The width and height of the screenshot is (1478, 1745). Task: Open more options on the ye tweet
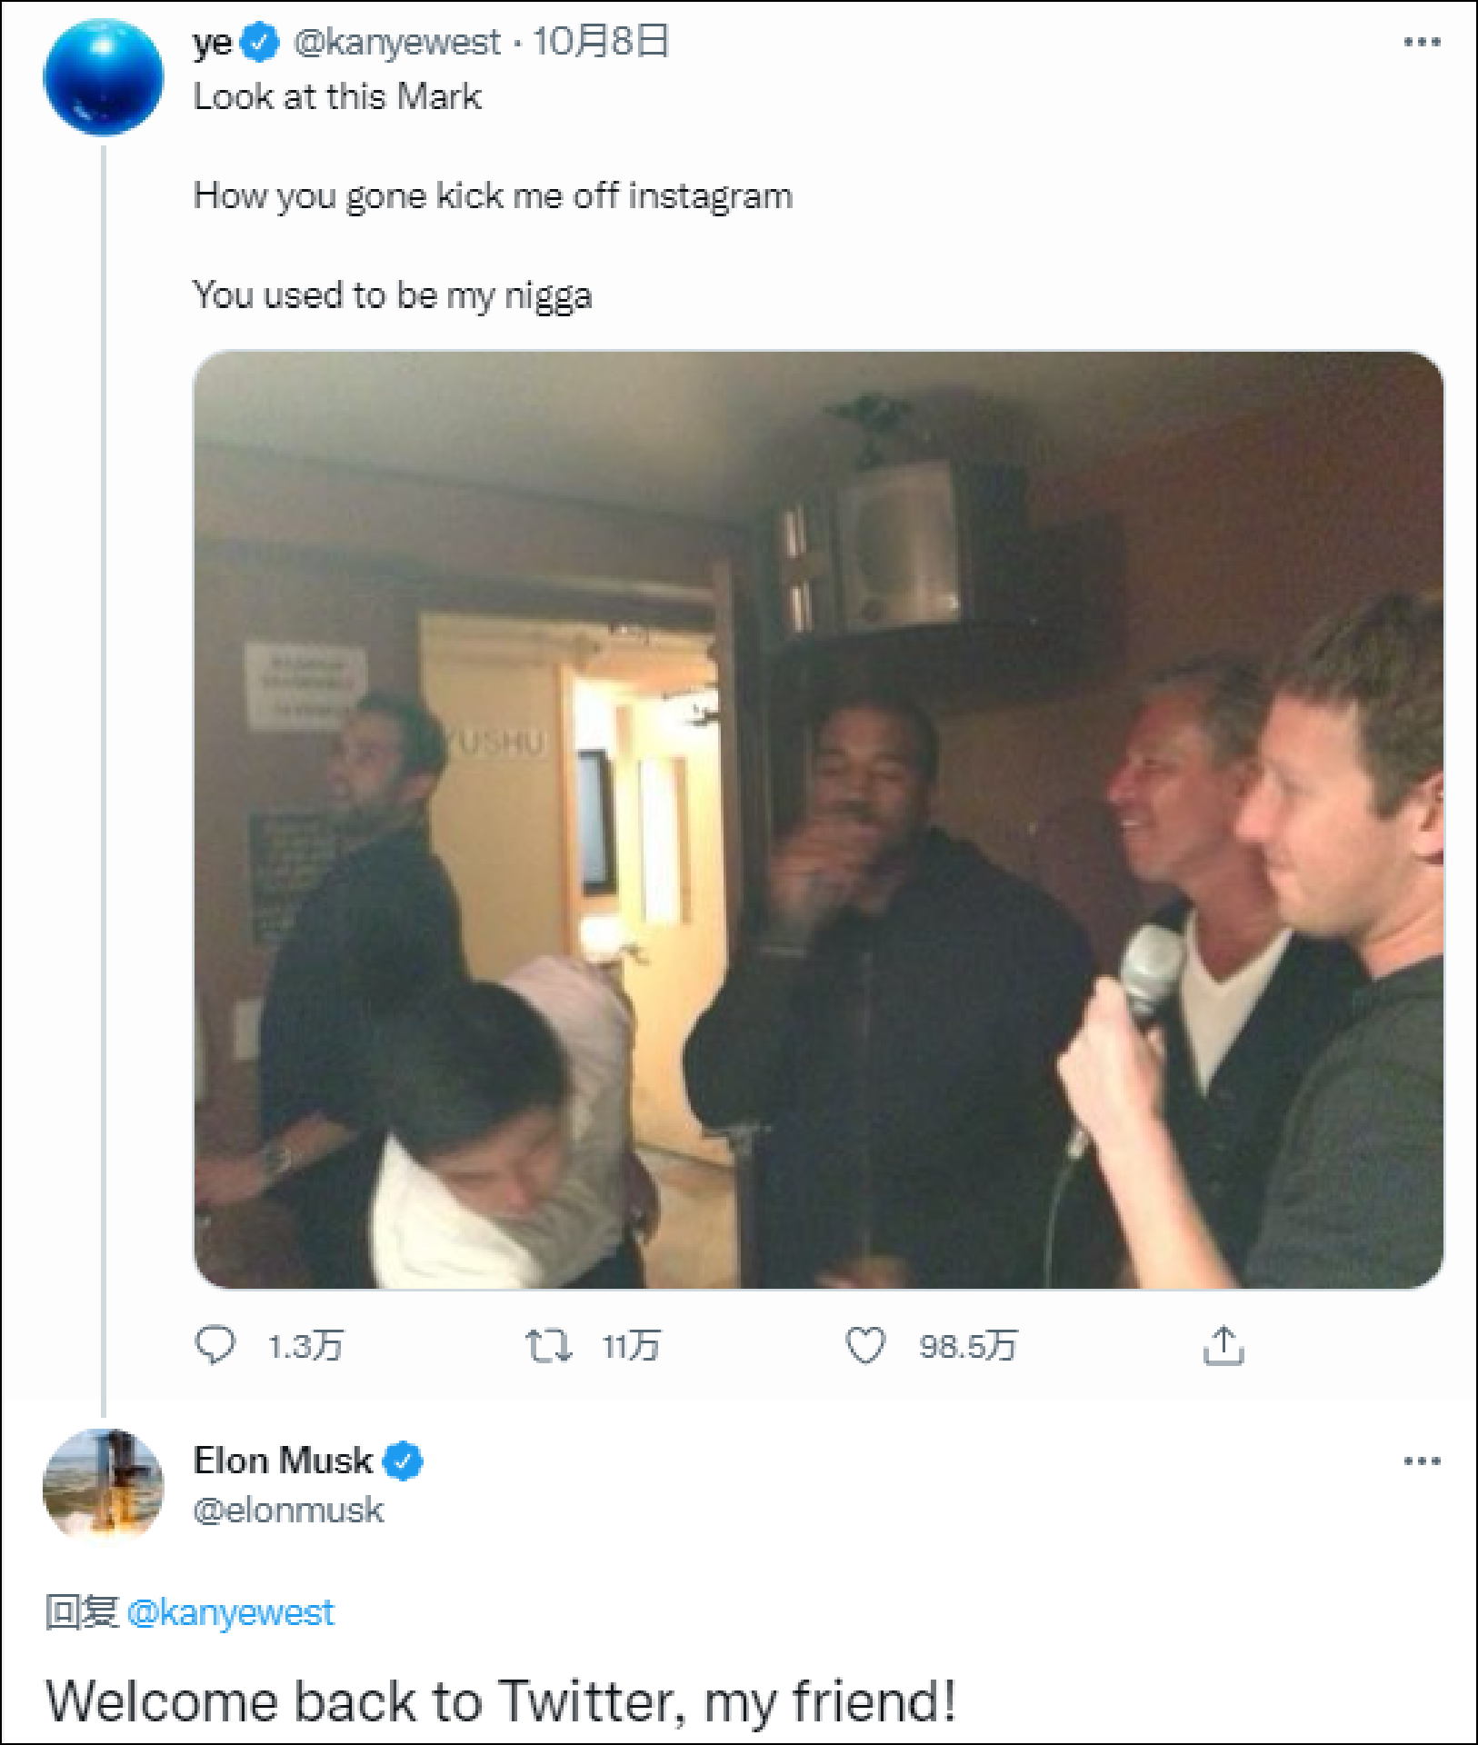pos(1422,42)
